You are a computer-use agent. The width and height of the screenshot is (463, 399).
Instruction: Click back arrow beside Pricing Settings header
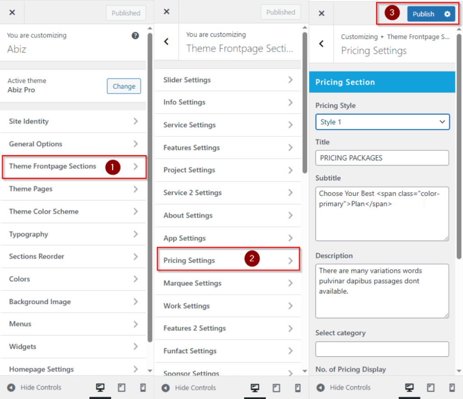(321, 43)
